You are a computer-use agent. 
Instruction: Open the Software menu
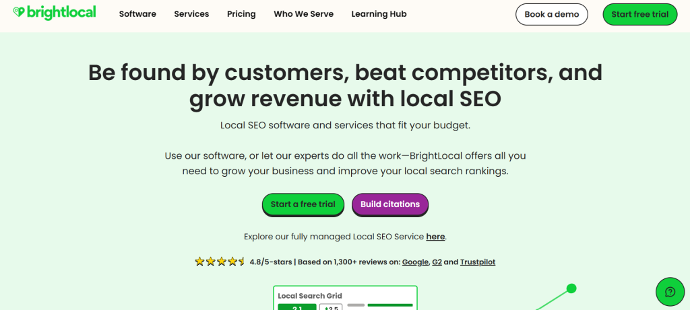(137, 14)
